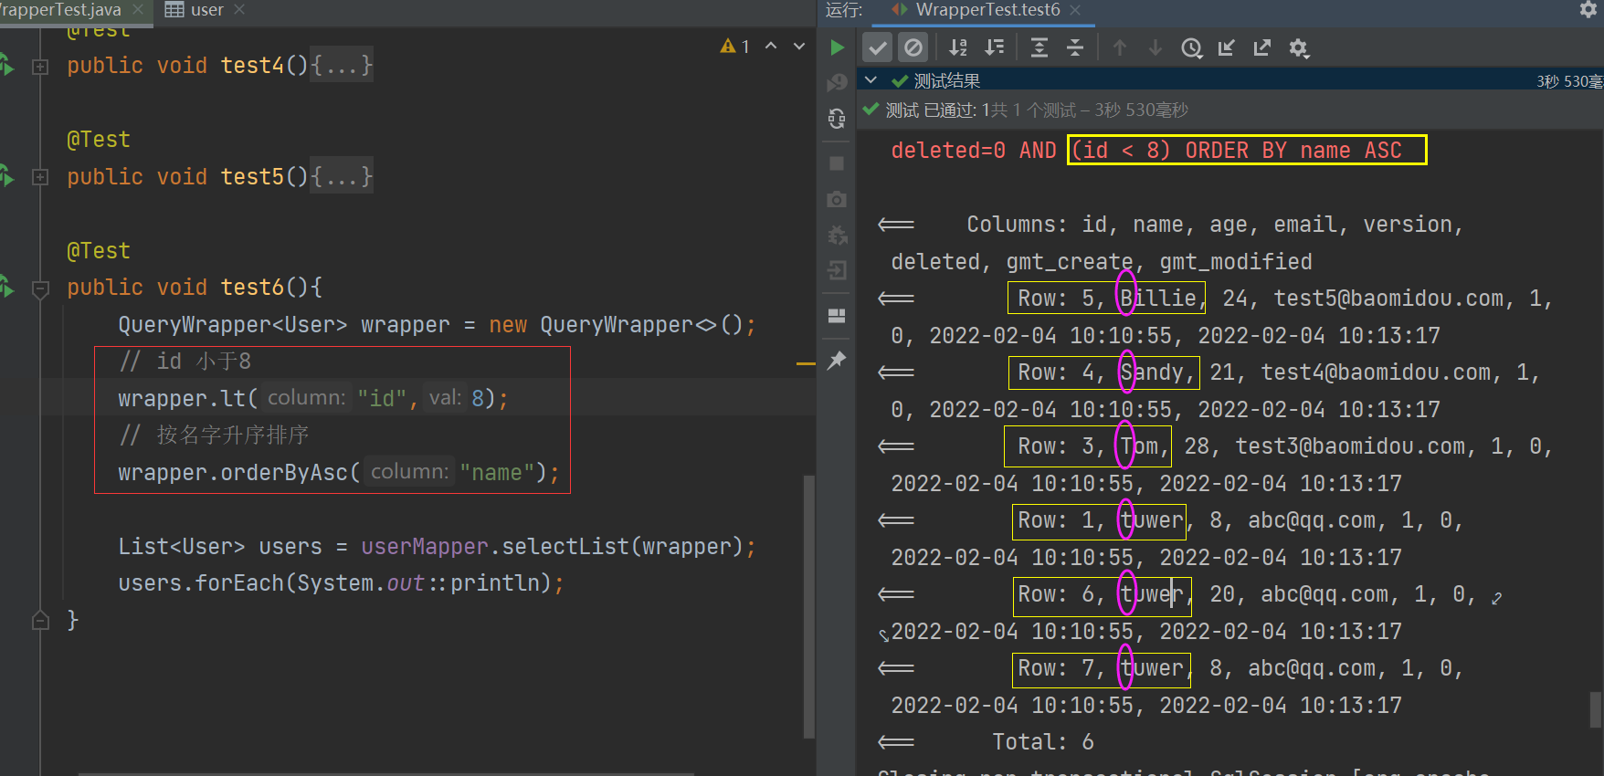1604x776 pixels.
Task: Rerun the test with green play button
Action: (837, 47)
